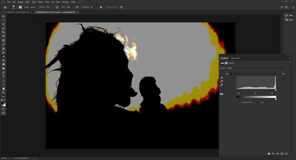Select the Crop tool

click(3, 32)
